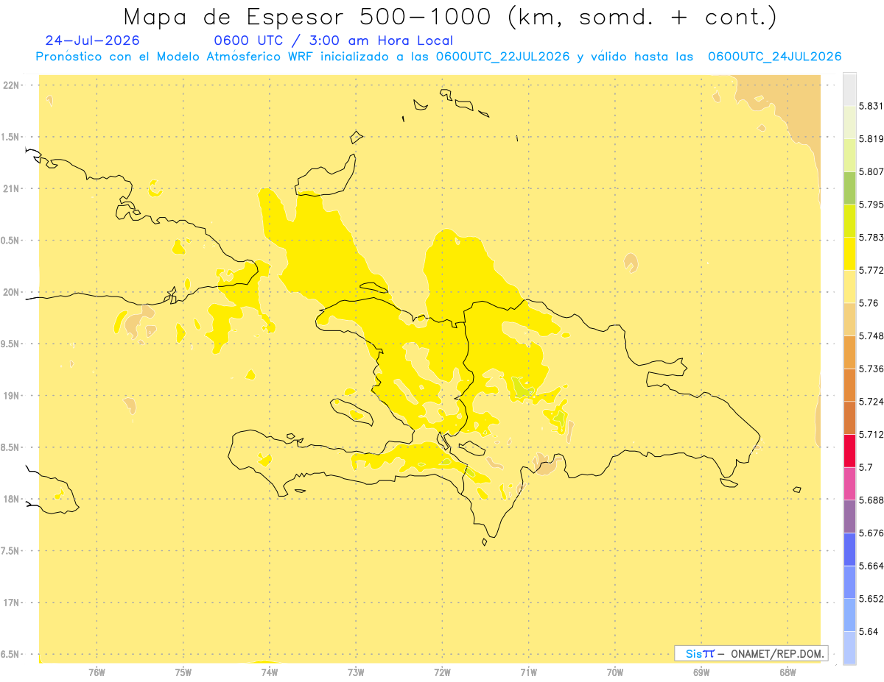Click the colorbar value '5.724'
The image size is (884, 682).
click(x=871, y=402)
